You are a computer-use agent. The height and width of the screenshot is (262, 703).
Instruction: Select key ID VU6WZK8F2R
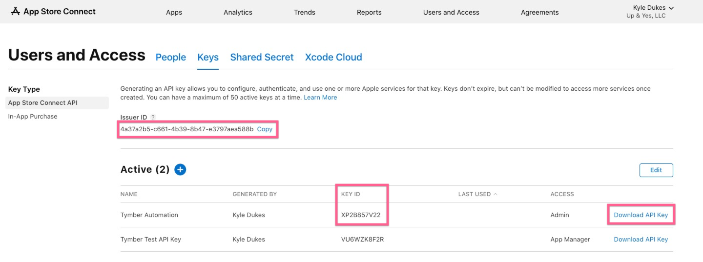coord(362,240)
